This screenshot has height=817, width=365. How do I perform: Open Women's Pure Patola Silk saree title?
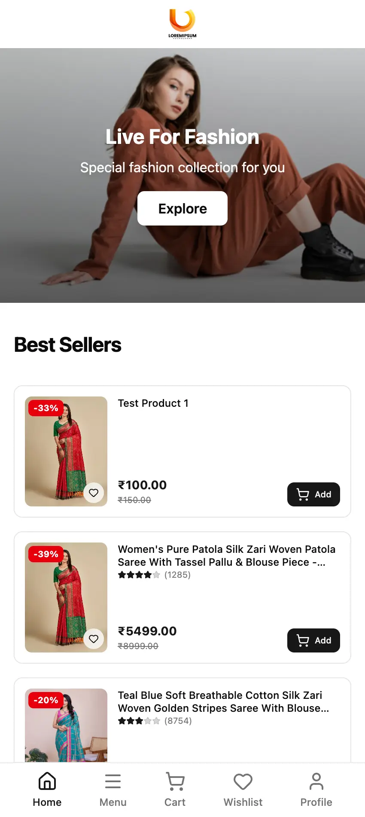tap(226, 555)
